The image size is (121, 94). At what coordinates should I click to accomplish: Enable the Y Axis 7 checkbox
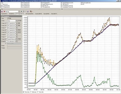pos(6,37)
